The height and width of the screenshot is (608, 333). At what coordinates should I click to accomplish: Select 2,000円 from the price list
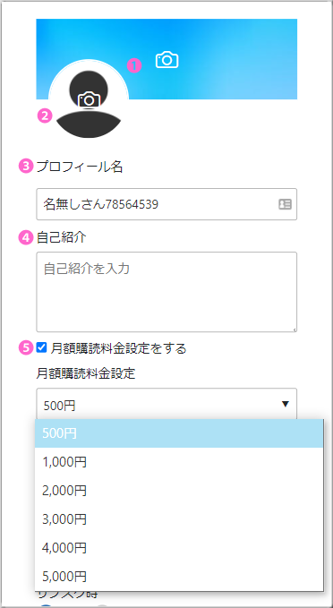(179, 491)
